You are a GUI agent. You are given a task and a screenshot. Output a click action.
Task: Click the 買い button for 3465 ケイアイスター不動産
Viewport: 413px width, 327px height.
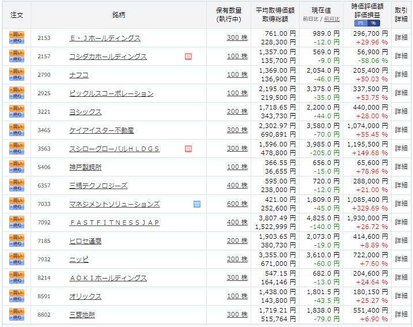[17, 127]
